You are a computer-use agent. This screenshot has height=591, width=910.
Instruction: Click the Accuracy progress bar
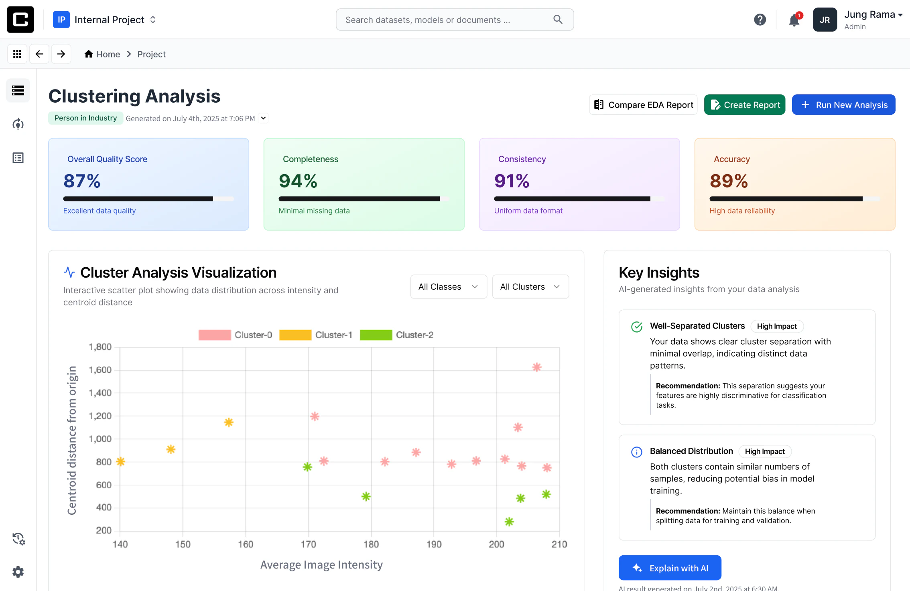[795, 199]
